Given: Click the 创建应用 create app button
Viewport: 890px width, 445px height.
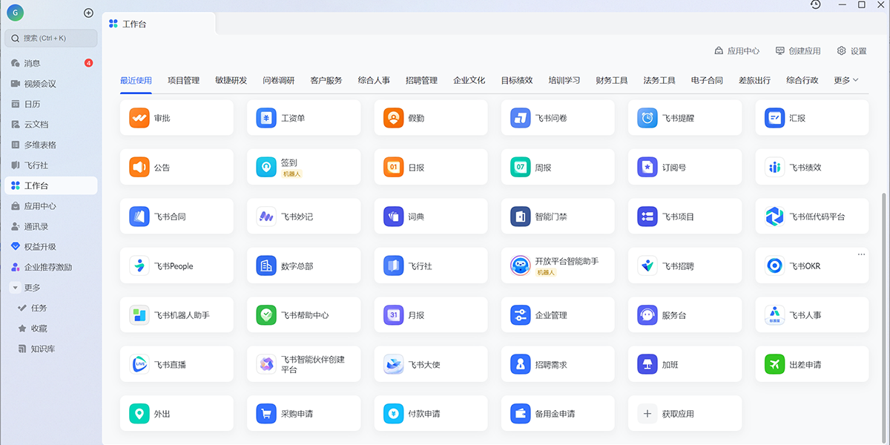Looking at the screenshot, I should [x=800, y=51].
